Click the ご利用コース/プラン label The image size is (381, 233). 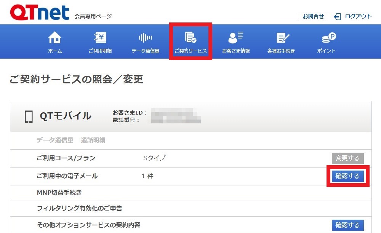[x=66, y=158]
